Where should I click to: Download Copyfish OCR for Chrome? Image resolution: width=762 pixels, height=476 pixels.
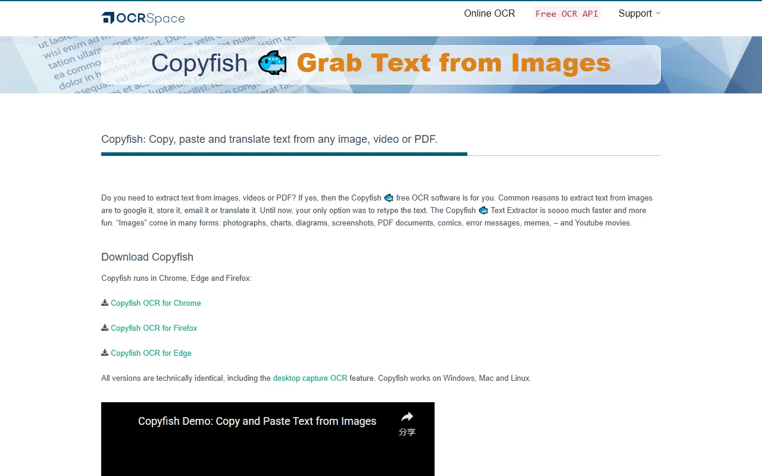click(155, 303)
